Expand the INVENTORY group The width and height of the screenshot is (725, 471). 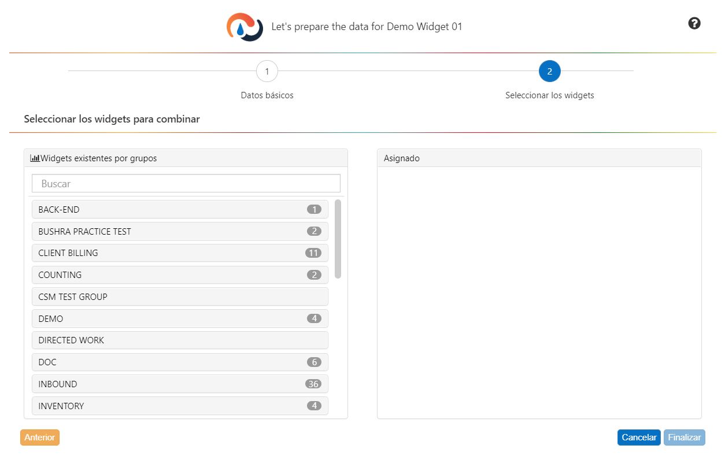180,406
